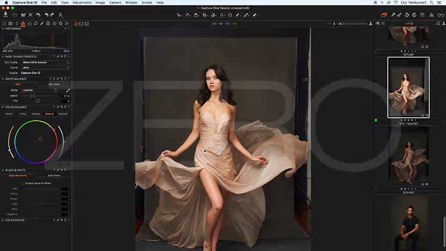This screenshot has height=251, width=446.
Task: Open the Library tool tab folder icon
Action: 4,24
